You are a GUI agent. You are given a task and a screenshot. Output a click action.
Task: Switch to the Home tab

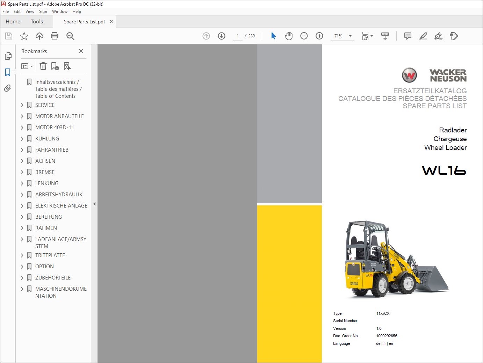[13, 22]
